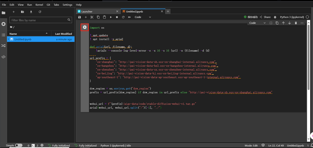Upload files using the upload arrow icon
Image resolution: width=313 pixels, height=148 pixels.
[x=31, y=12]
